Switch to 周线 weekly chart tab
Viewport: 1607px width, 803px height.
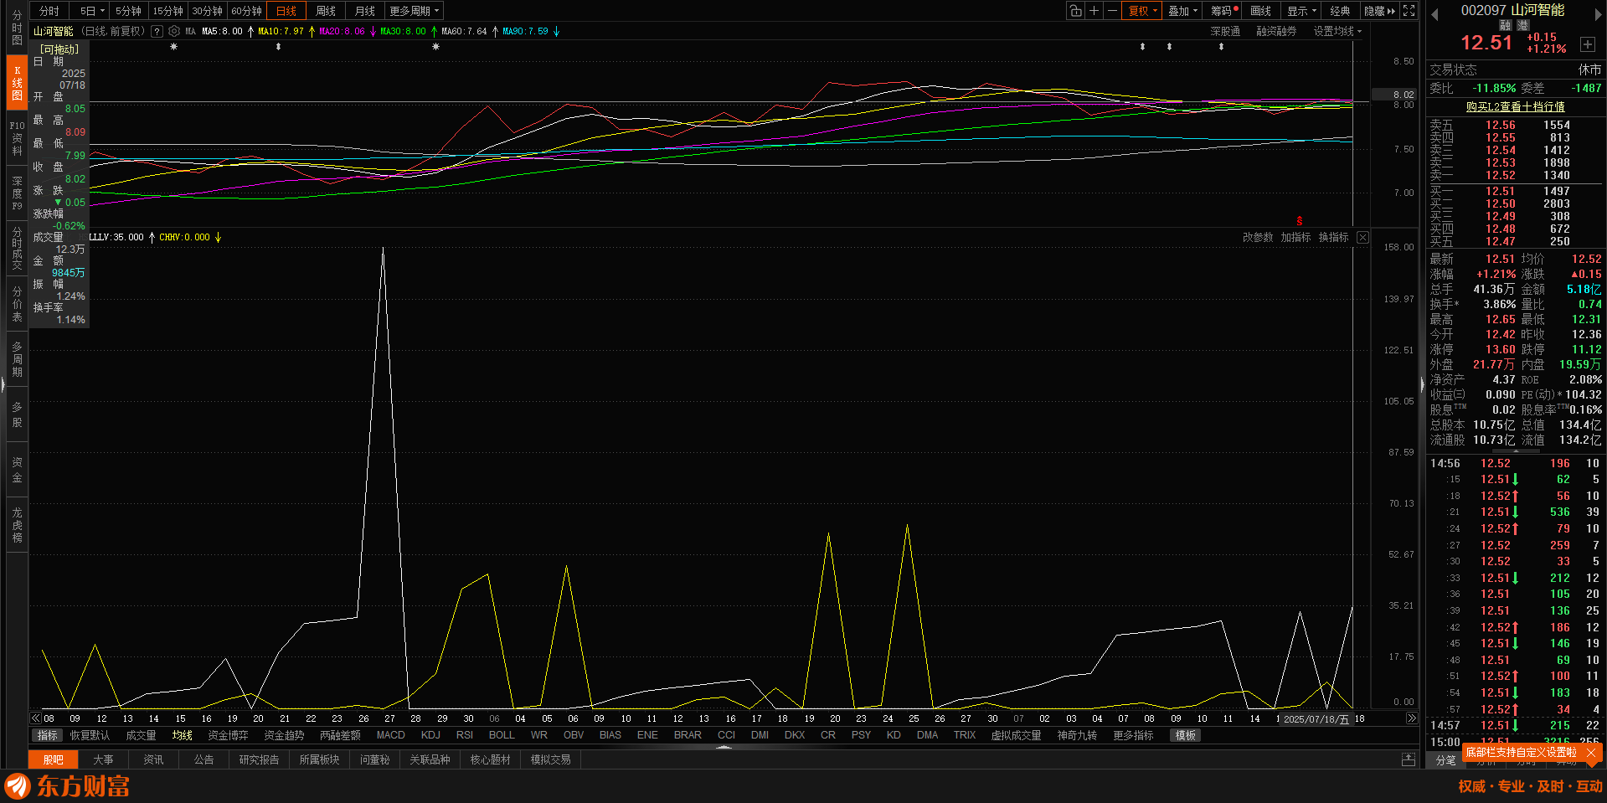pyautogui.click(x=326, y=11)
